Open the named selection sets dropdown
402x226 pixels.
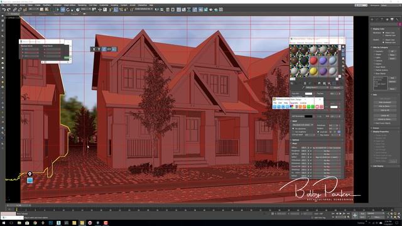coord(144,9)
